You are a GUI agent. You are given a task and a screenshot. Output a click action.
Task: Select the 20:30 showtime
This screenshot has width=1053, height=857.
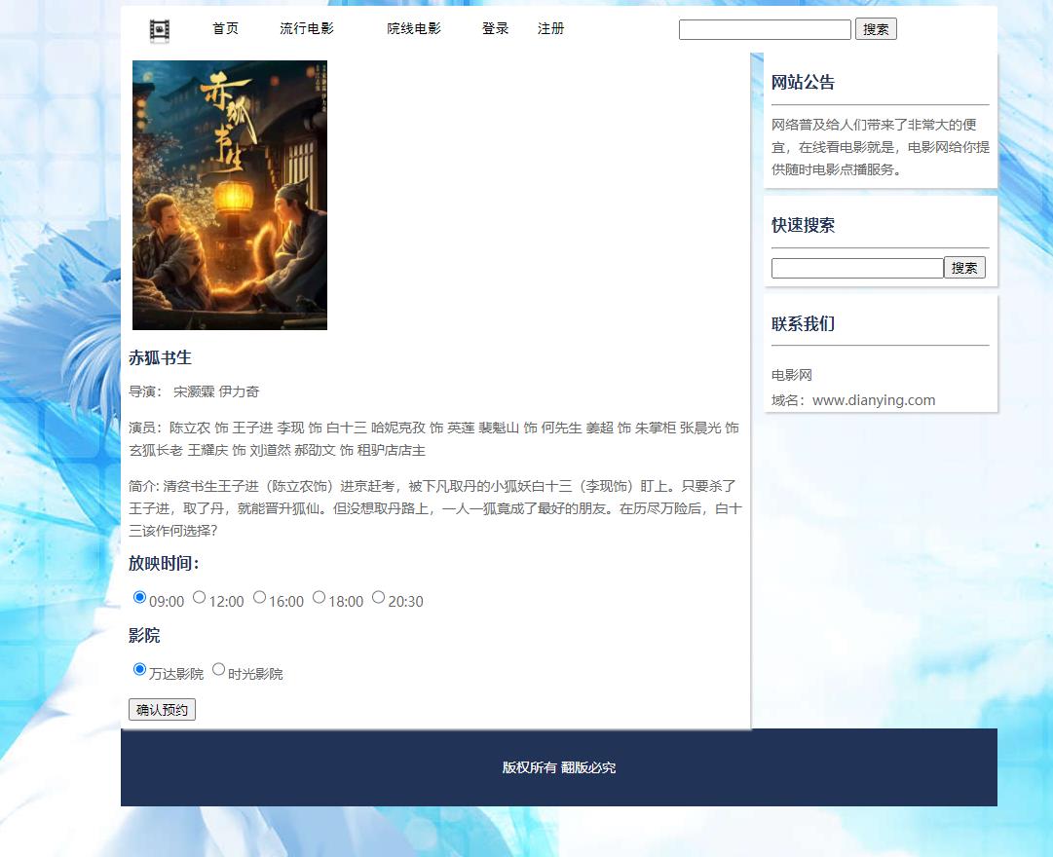(x=379, y=597)
